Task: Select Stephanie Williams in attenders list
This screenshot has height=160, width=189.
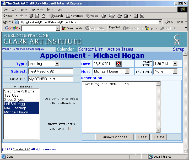Action: coord(21,91)
